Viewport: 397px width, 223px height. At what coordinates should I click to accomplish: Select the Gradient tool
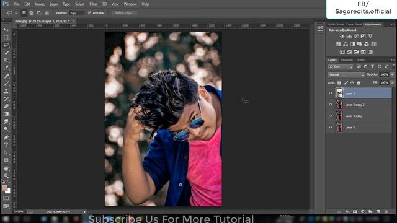pos(6,114)
